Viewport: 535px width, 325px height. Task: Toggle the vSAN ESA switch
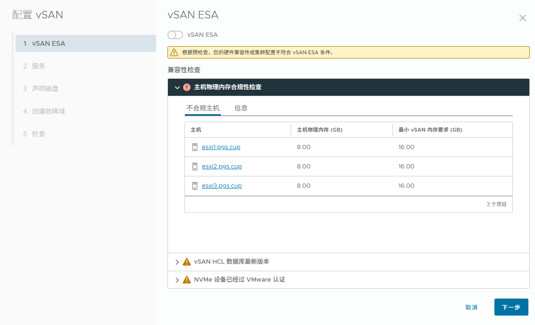(x=175, y=35)
